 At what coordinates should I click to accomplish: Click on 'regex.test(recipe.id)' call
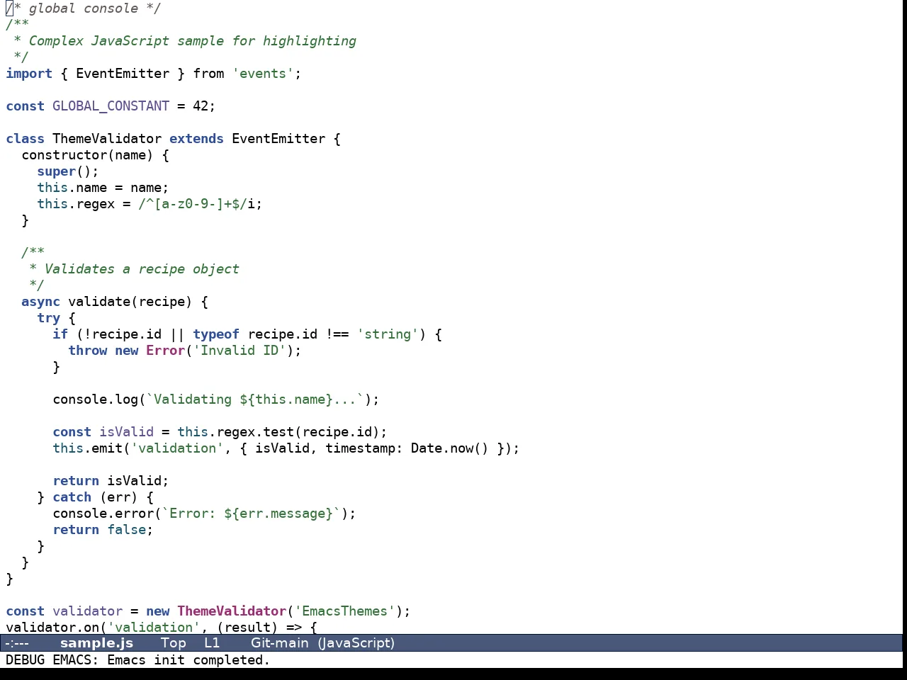(298, 432)
